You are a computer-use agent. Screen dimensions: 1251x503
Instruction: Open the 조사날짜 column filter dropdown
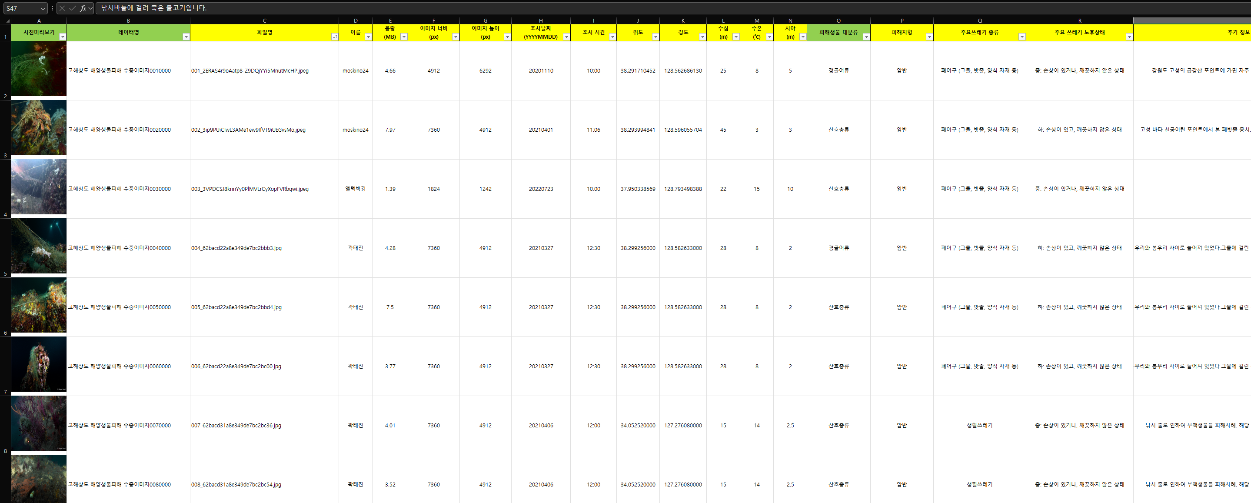point(566,37)
